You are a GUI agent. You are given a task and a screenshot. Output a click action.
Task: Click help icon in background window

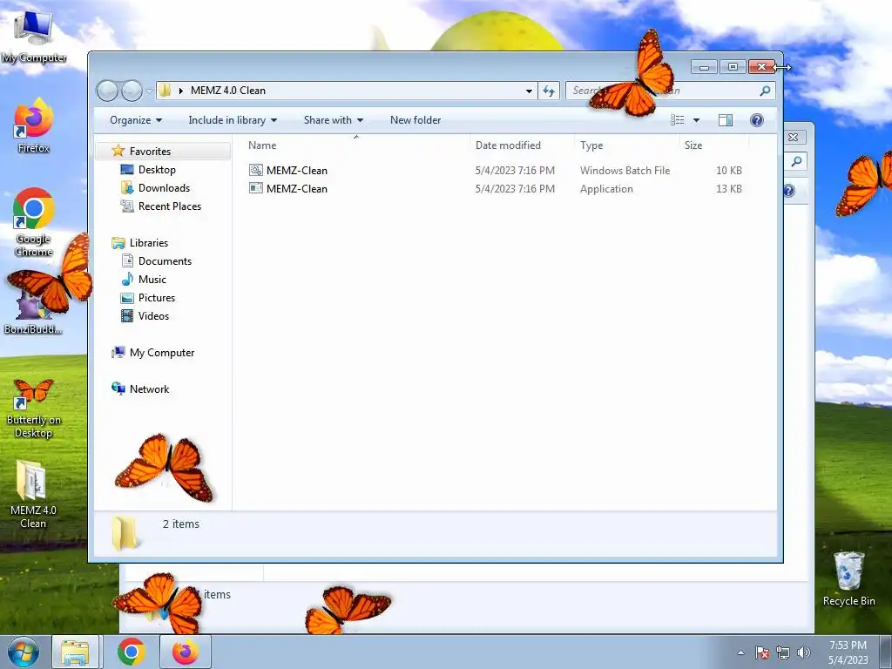coord(788,191)
